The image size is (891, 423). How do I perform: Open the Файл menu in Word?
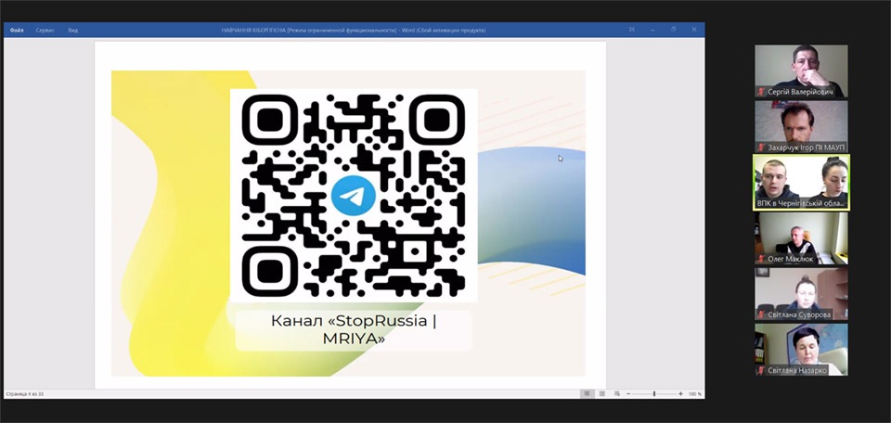17,30
